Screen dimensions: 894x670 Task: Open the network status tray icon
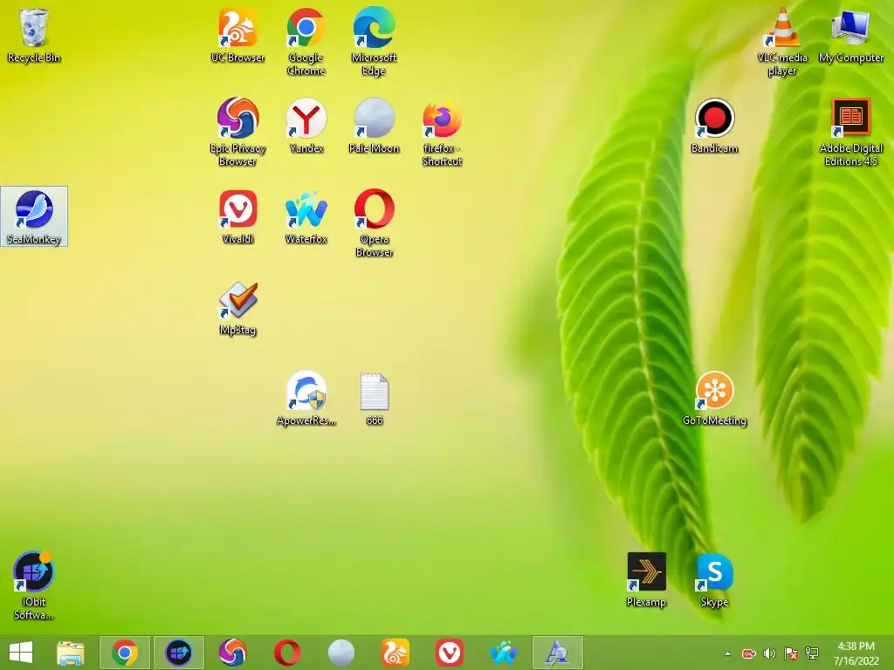(x=812, y=653)
